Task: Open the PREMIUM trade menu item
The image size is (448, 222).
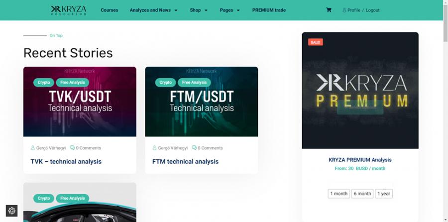Action: [x=269, y=10]
